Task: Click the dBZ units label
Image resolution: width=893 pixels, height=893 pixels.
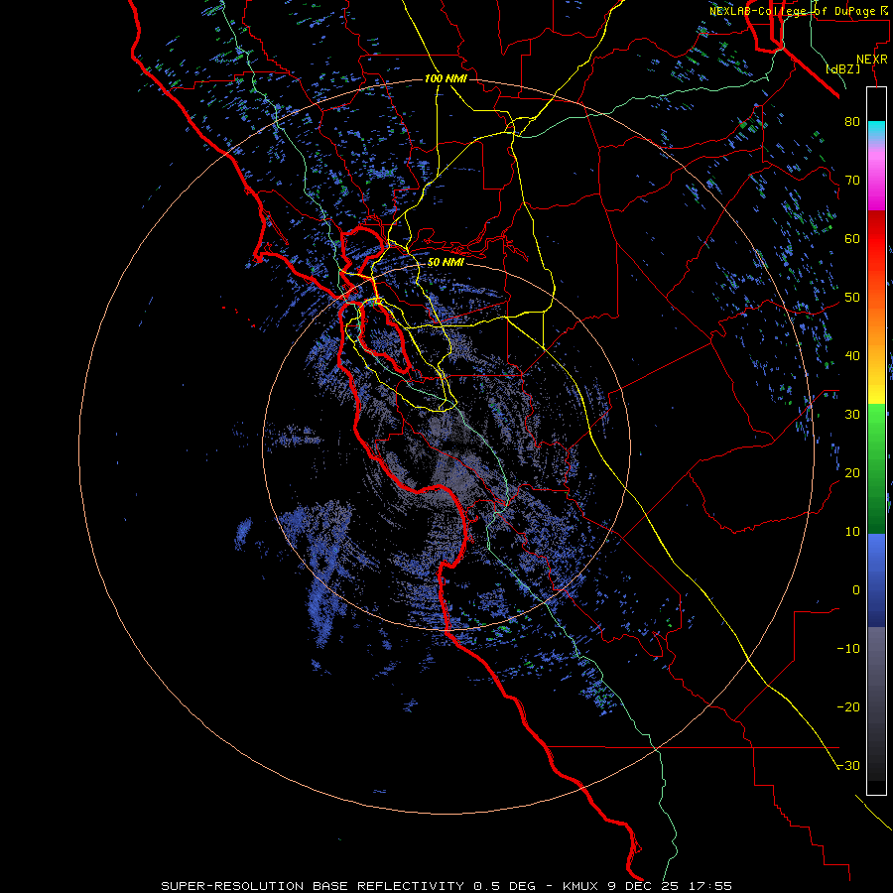Action: point(843,68)
